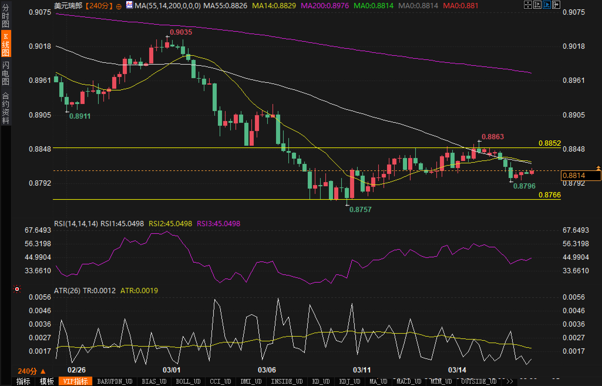This screenshot has width=602, height=386.
Task: Click the 0.8911 low price label
Action: pos(80,116)
